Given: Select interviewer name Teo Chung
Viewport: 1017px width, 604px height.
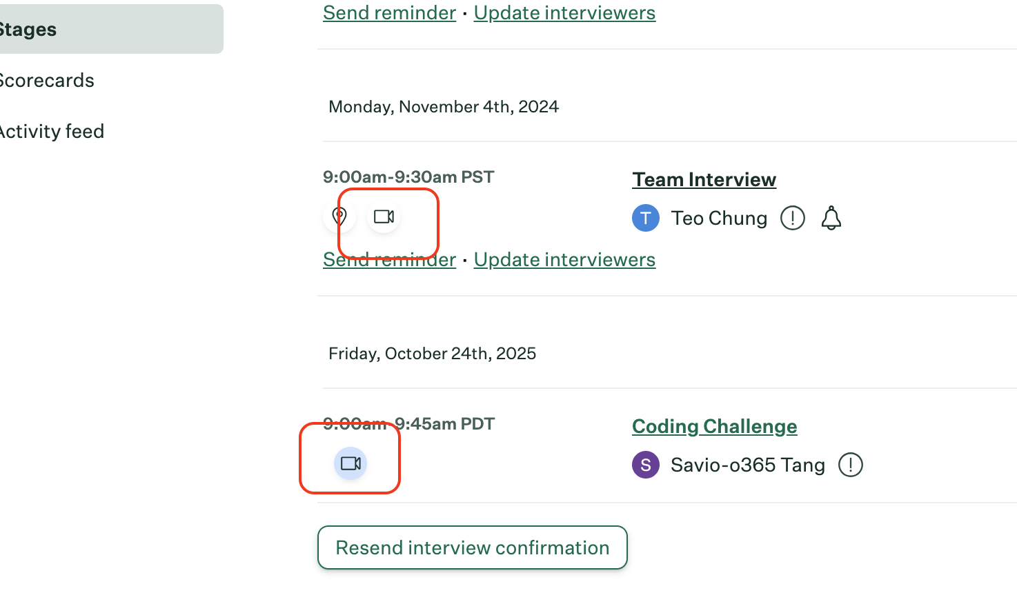Looking at the screenshot, I should coord(719,218).
